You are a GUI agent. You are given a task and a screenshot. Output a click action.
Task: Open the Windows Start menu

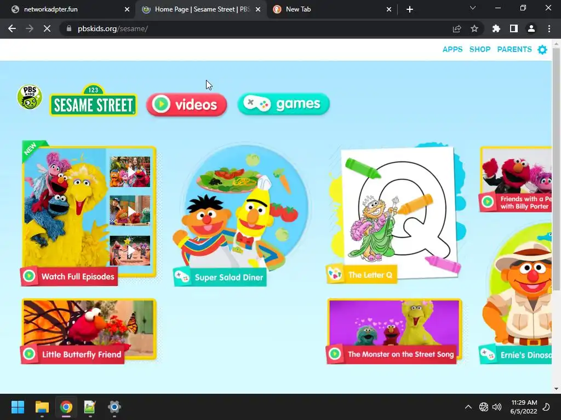click(x=18, y=407)
